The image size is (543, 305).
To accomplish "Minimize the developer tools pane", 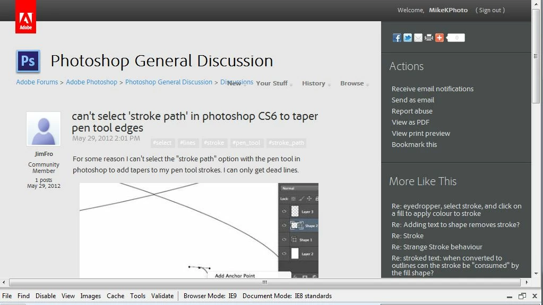I will [x=510, y=297].
